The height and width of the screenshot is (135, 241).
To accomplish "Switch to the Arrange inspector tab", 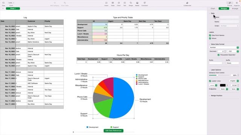I will 235,9.
